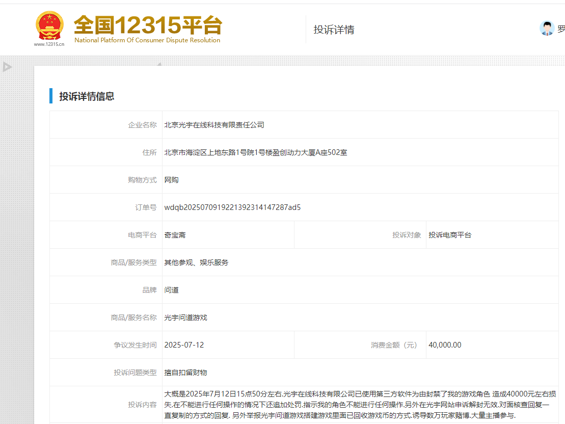The height and width of the screenshot is (424, 565).
Task: Click the 商品/服务名称 label
Action: (133, 317)
